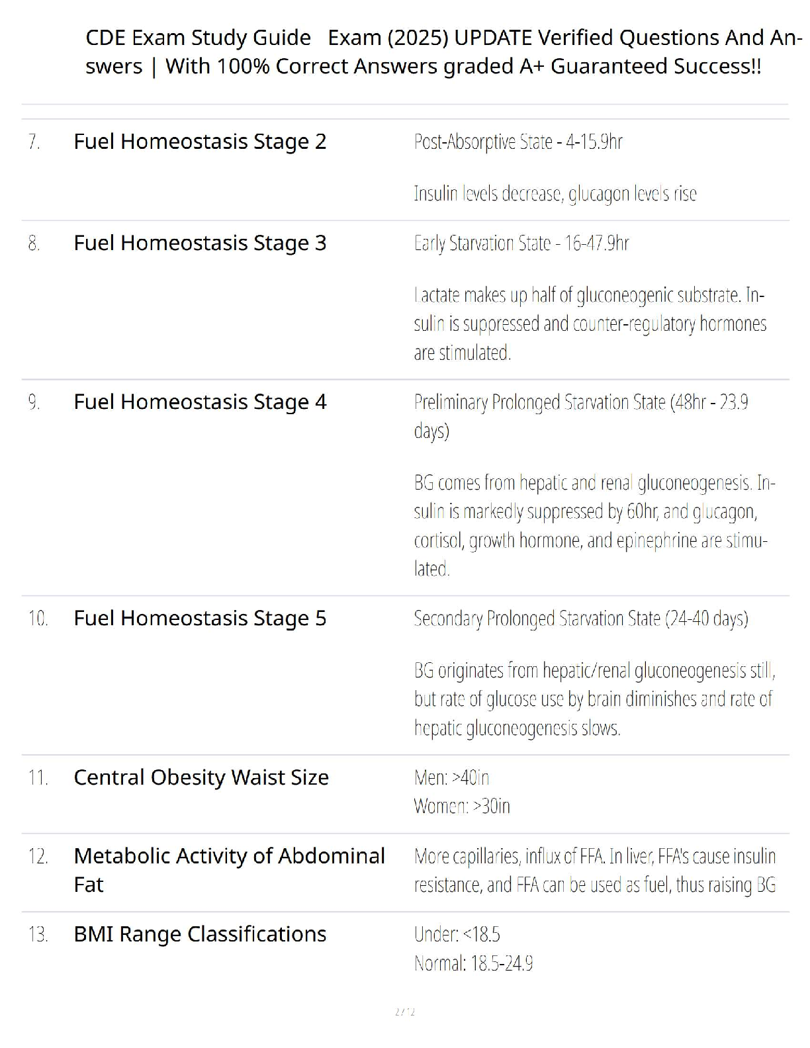Select the Fuel Homeostasis Stage 5 term

(x=200, y=618)
